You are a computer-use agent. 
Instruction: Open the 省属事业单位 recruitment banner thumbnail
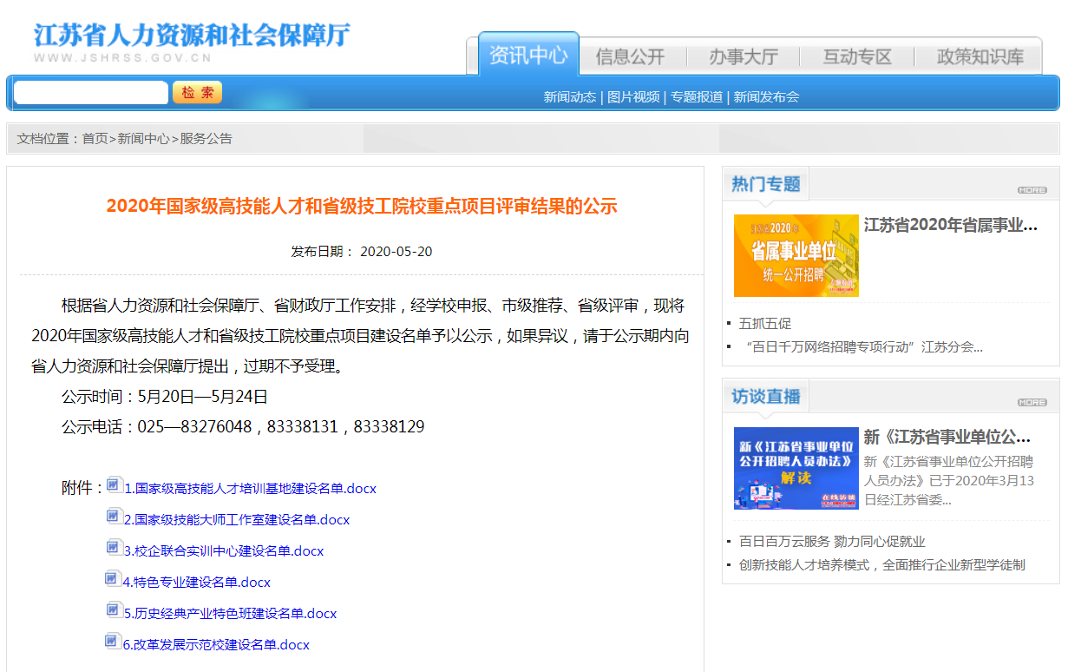tap(796, 255)
